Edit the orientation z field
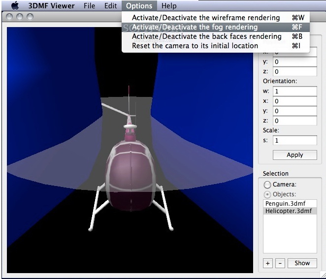The height and width of the screenshot is (279, 326). tap(295, 121)
